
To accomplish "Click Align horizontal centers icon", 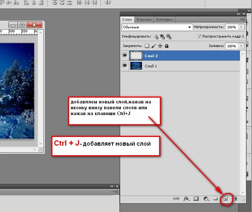I will [x=34, y=3].
